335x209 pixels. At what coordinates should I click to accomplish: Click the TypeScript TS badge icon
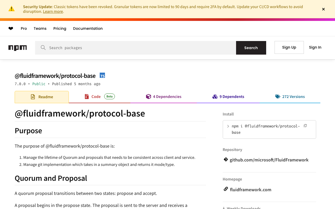[102, 76]
